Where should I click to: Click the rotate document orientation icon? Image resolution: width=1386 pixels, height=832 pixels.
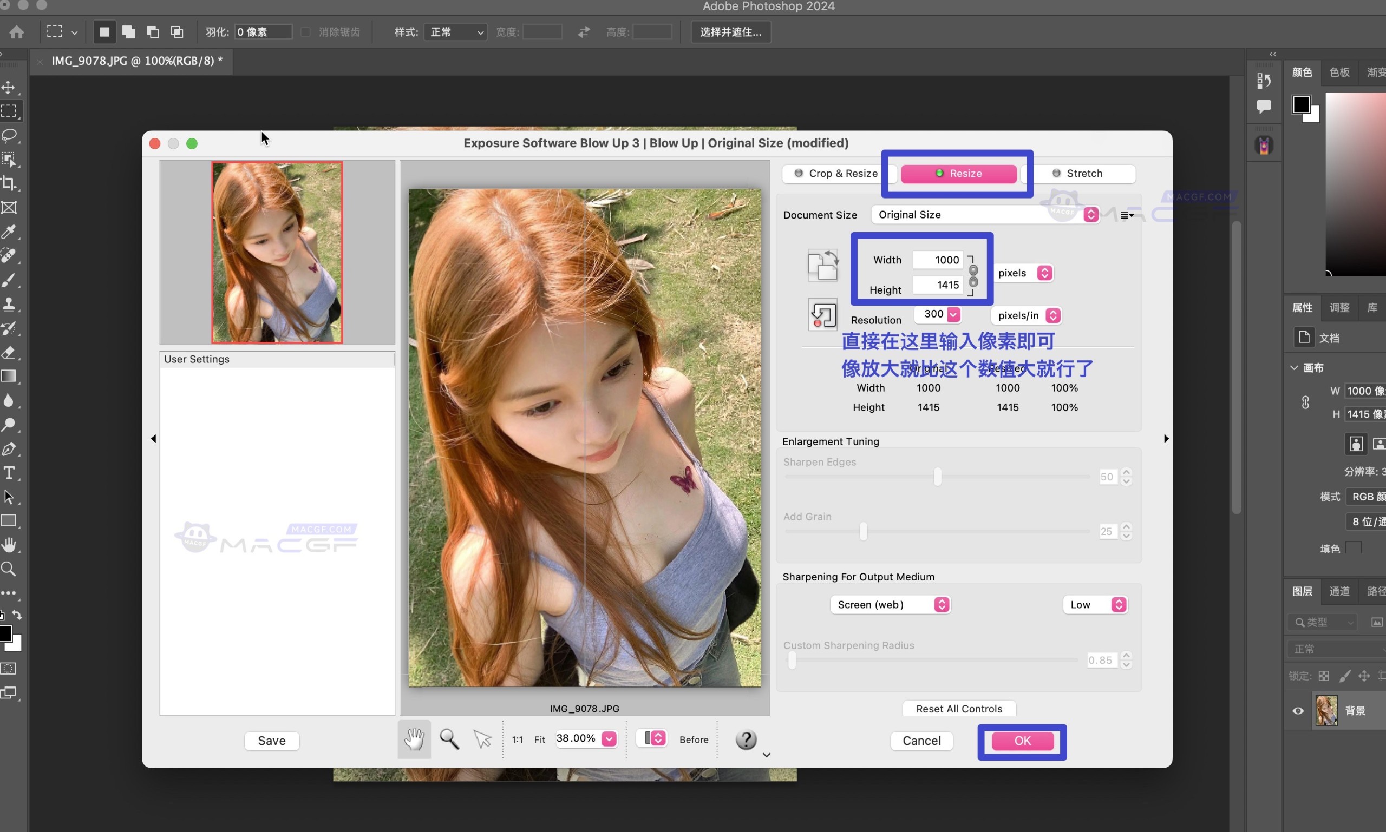[822, 265]
